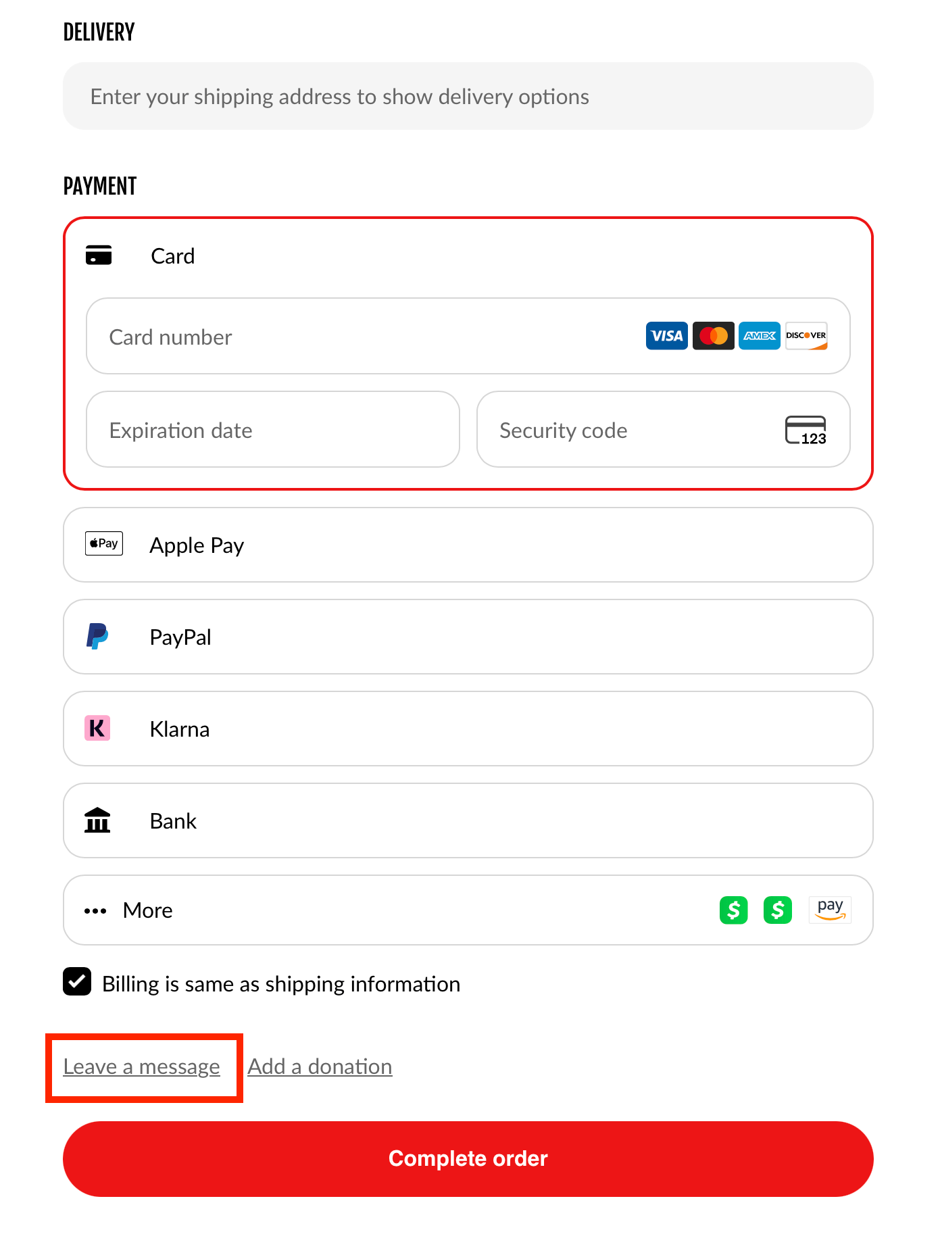
Task: Click the American Express logo
Action: point(760,336)
